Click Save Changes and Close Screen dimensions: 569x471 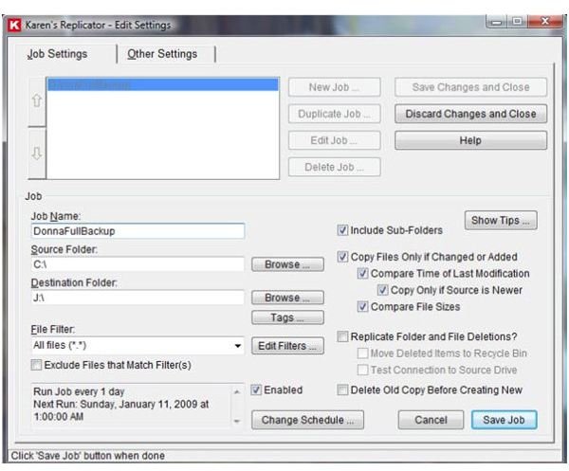470,87
